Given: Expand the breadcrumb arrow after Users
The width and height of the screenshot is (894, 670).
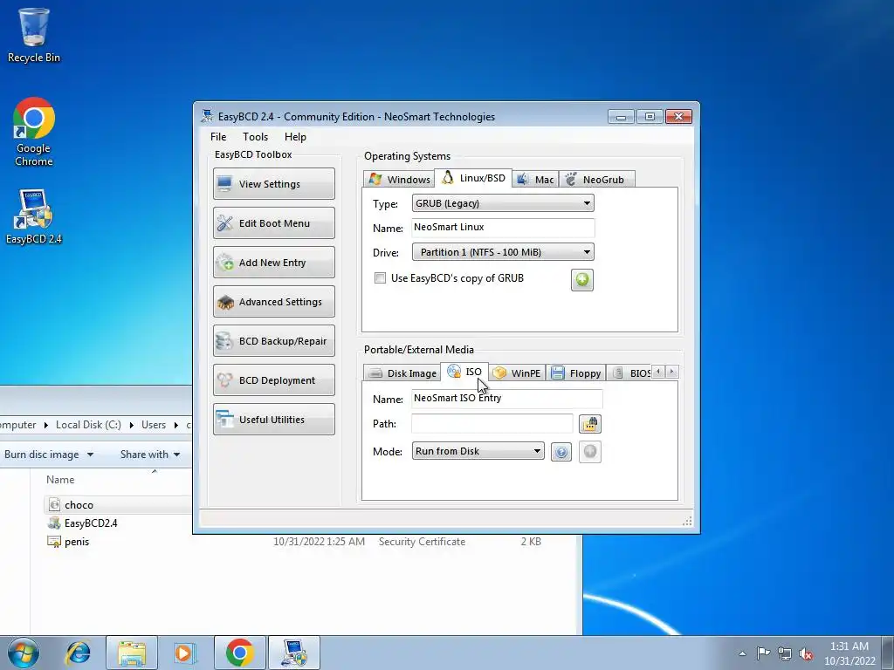Looking at the screenshot, I should pos(176,425).
